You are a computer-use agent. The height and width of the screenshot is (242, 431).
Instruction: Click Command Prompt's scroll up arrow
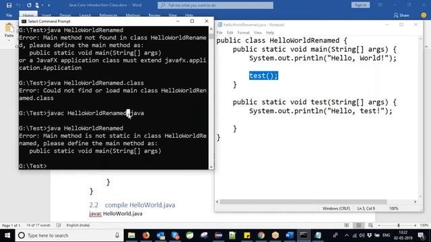[211, 29]
